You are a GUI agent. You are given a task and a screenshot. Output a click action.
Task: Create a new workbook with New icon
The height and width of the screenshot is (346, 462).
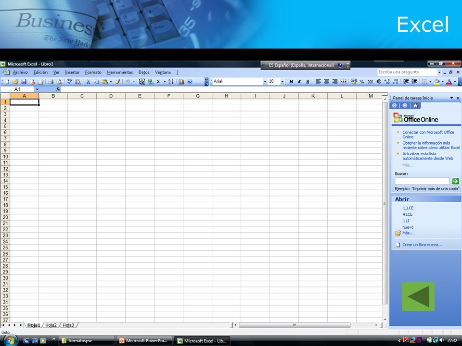(7, 82)
